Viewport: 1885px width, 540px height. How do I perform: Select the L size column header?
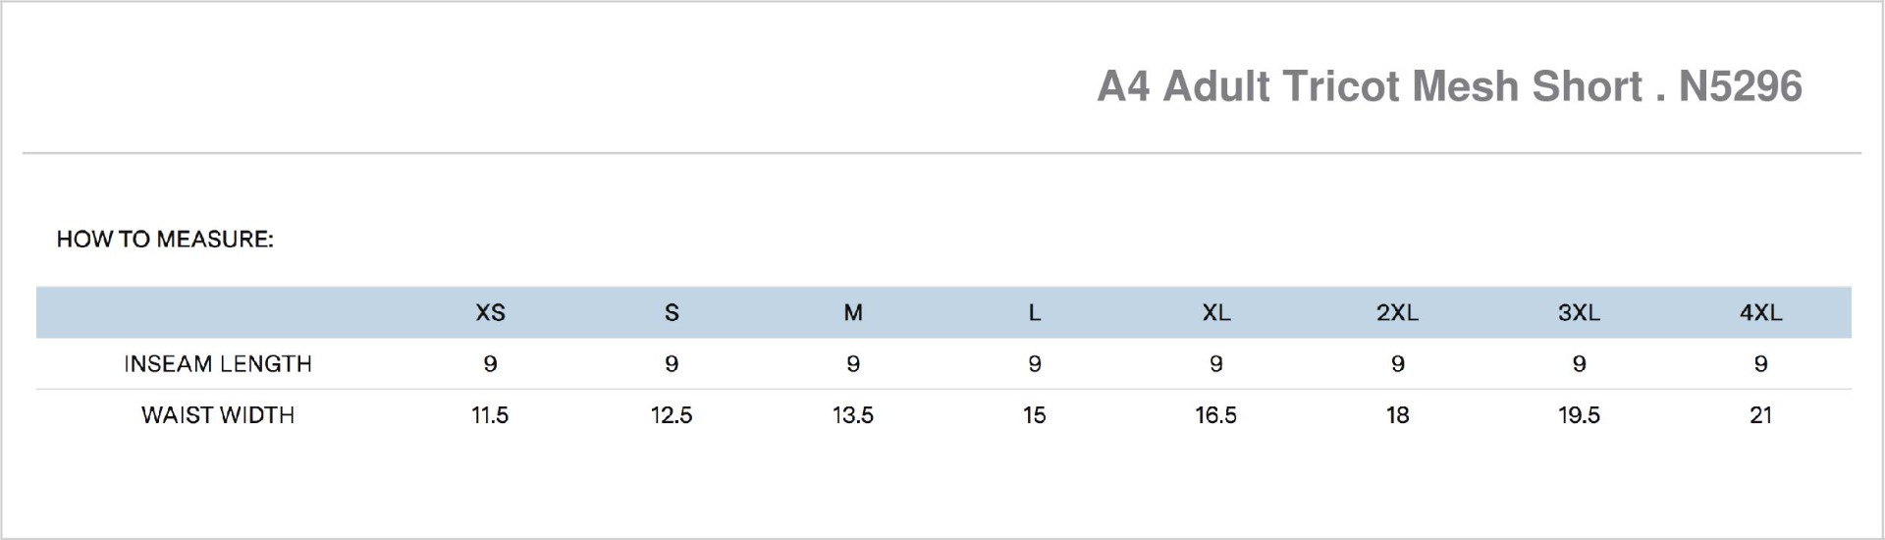[1035, 313]
